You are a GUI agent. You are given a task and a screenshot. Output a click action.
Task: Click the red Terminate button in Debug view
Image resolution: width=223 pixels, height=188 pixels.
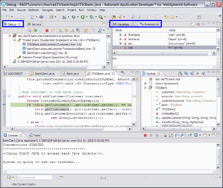coord(47,31)
